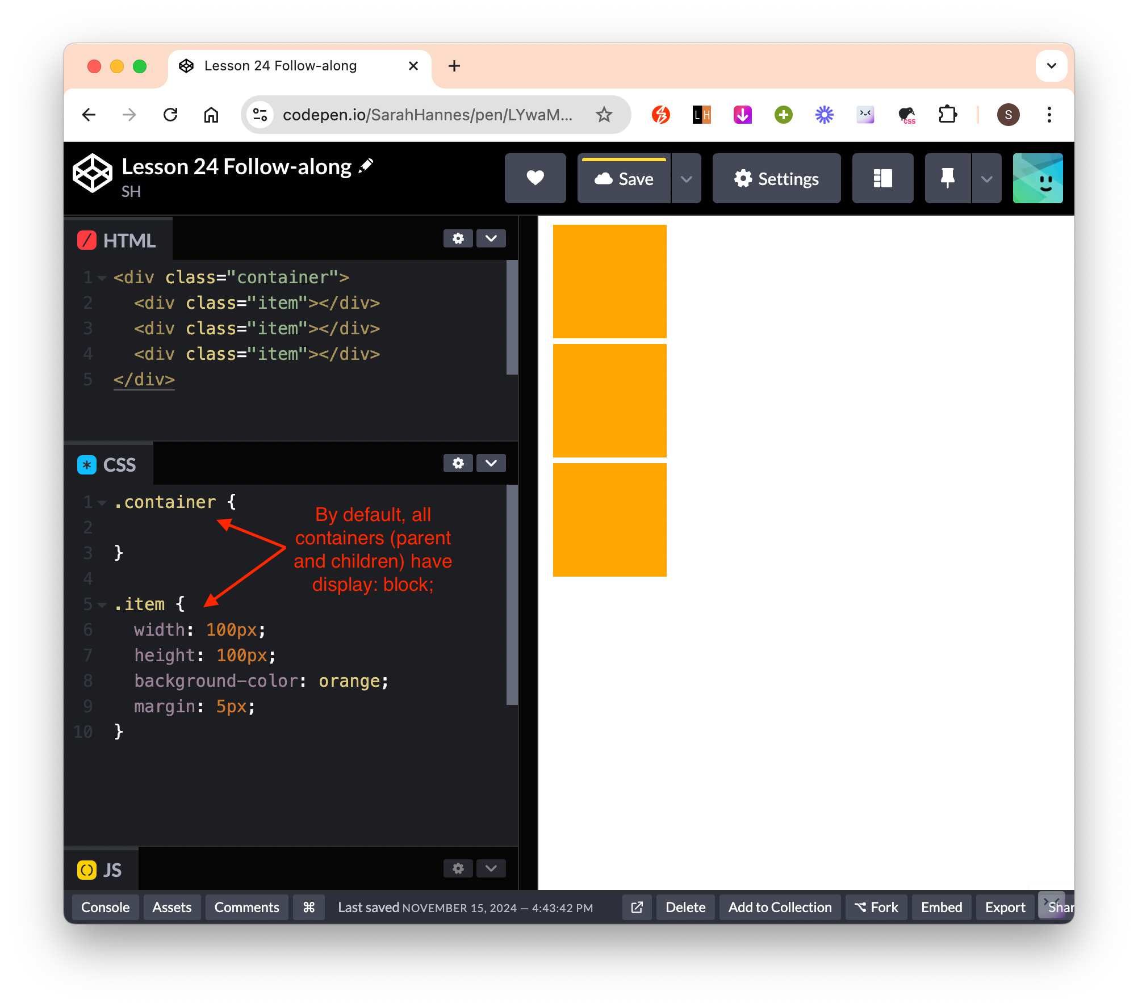Open a new browser tab
Image resolution: width=1138 pixels, height=1008 pixels.
[454, 66]
